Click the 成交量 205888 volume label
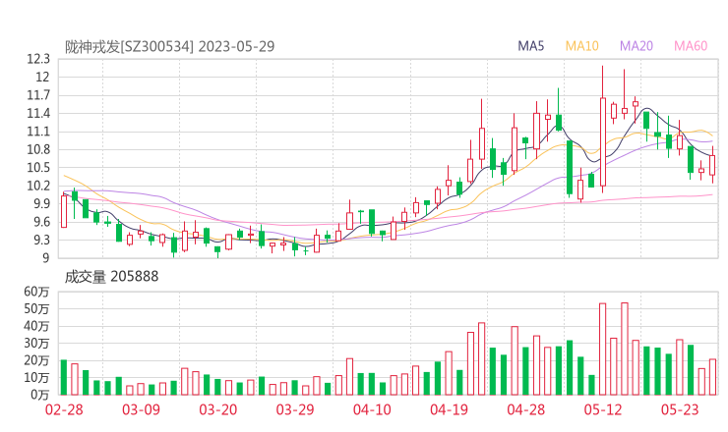The height and width of the screenshot is (432, 728). pos(111,277)
